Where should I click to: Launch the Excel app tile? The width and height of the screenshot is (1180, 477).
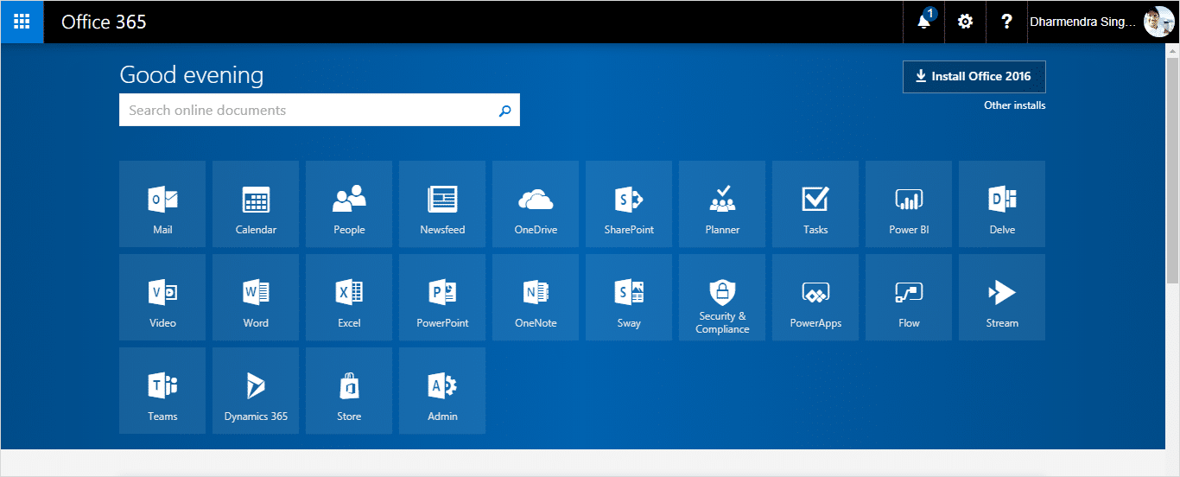coord(349,297)
